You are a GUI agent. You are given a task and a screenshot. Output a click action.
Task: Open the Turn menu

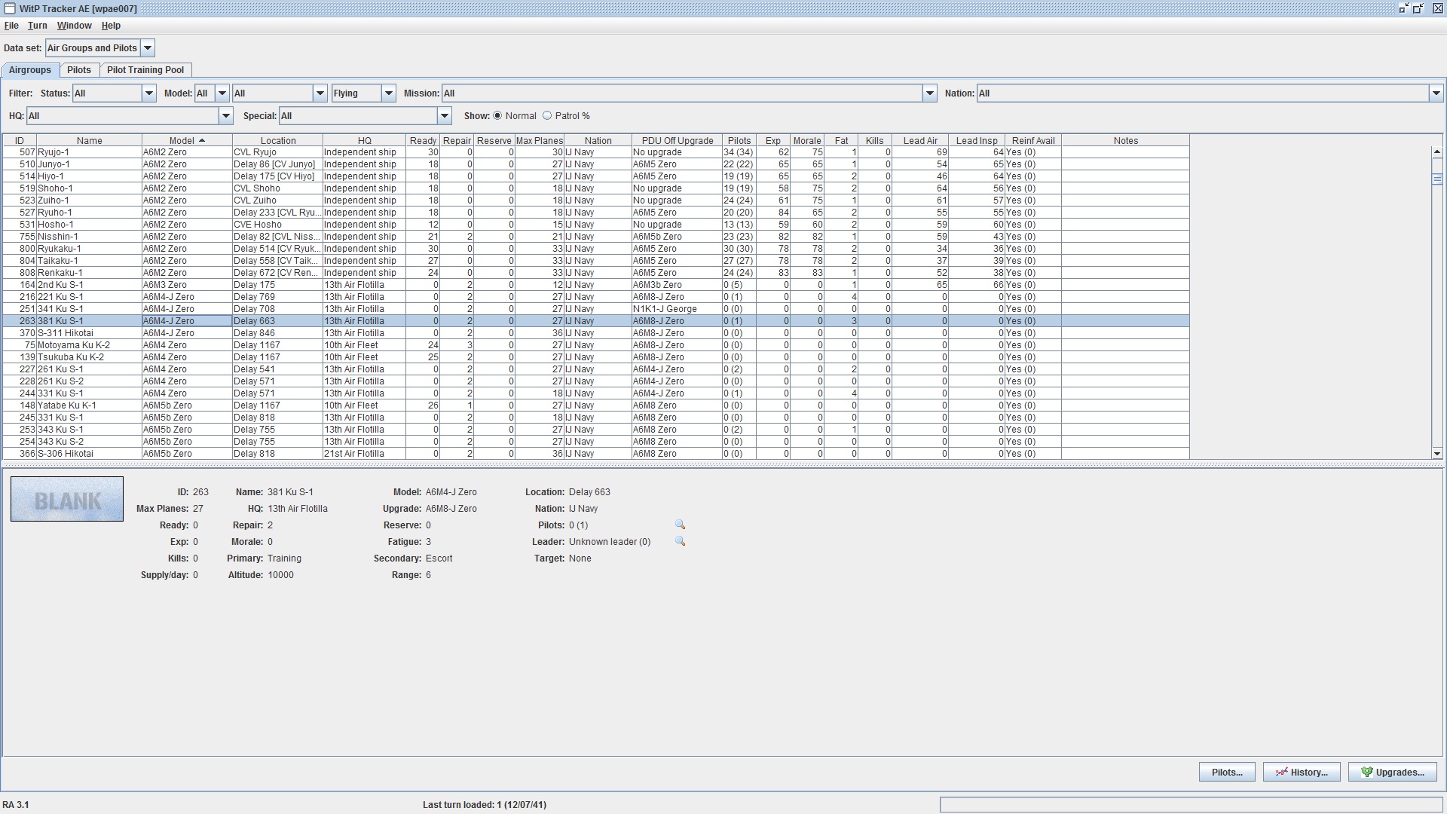click(x=37, y=26)
